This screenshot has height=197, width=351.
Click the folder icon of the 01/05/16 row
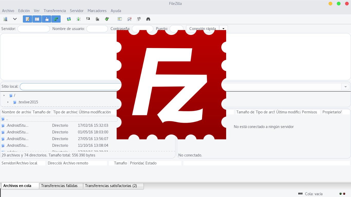[3, 132]
